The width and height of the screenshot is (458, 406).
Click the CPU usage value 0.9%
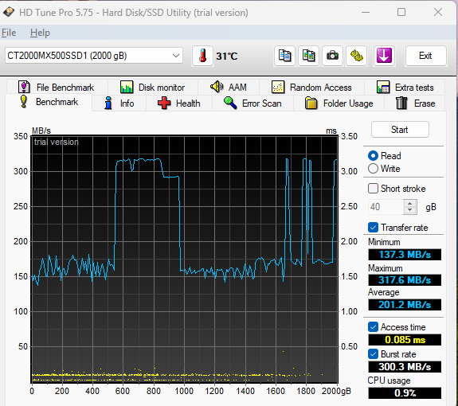(x=405, y=393)
